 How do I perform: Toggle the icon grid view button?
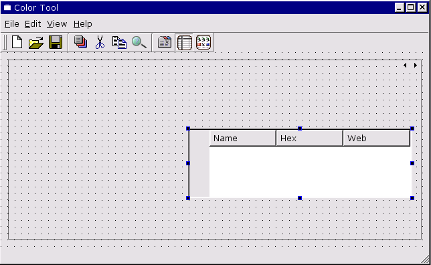[x=203, y=42]
